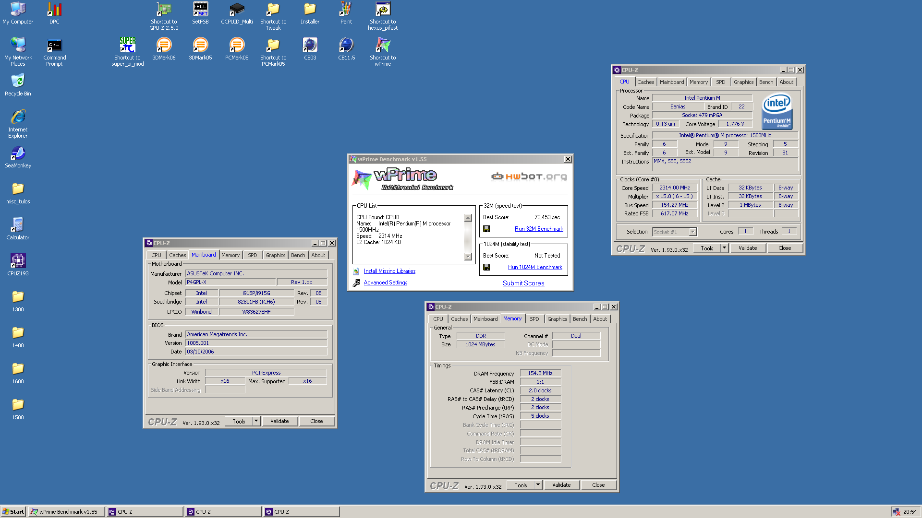
Task: Open My Network Places icon
Action: point(18,52)
